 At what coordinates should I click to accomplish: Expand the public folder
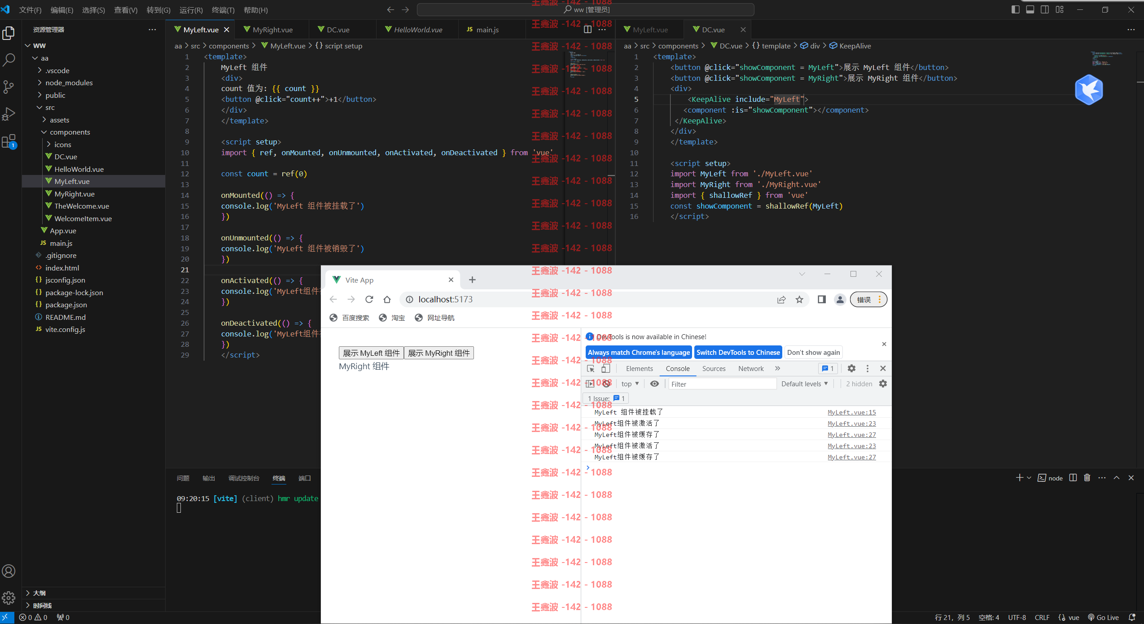[55, 95]
